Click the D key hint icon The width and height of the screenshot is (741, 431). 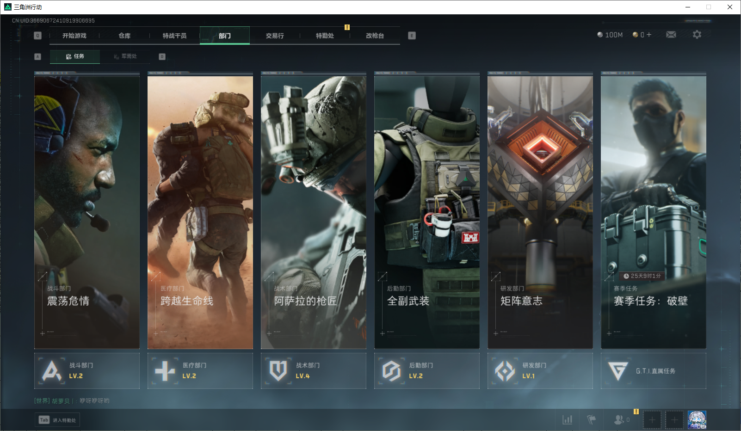click(162, 56)
